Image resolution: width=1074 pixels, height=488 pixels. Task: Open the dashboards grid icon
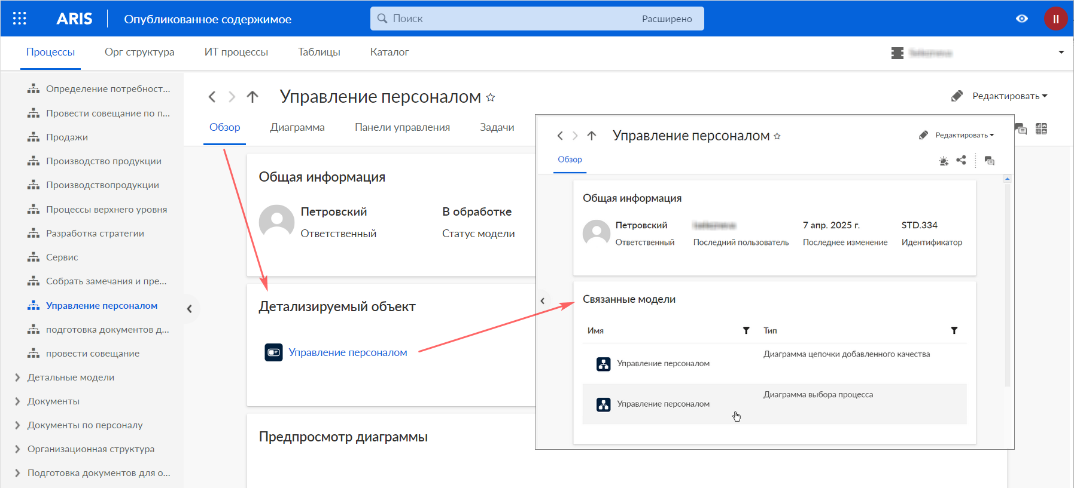(x=1041, y=128)
